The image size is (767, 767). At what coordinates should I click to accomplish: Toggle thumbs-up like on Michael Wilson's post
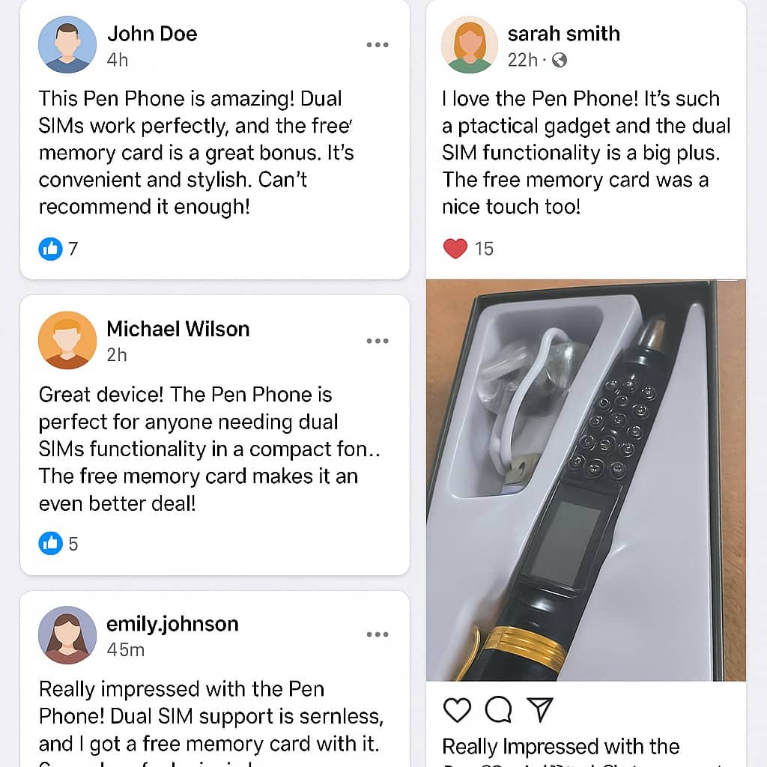point(50,544)
